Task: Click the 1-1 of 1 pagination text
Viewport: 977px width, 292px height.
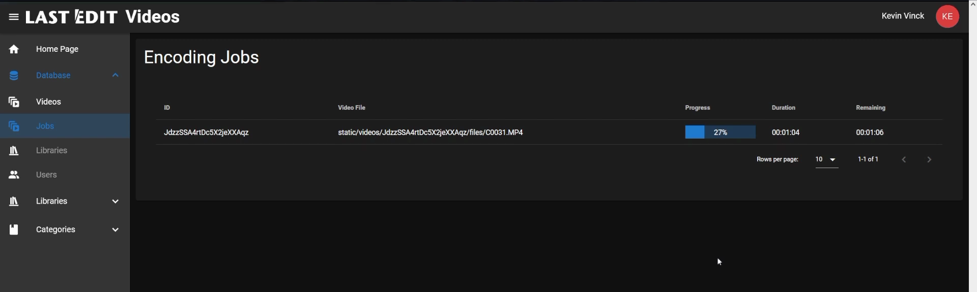Action: tap(868, 159)
